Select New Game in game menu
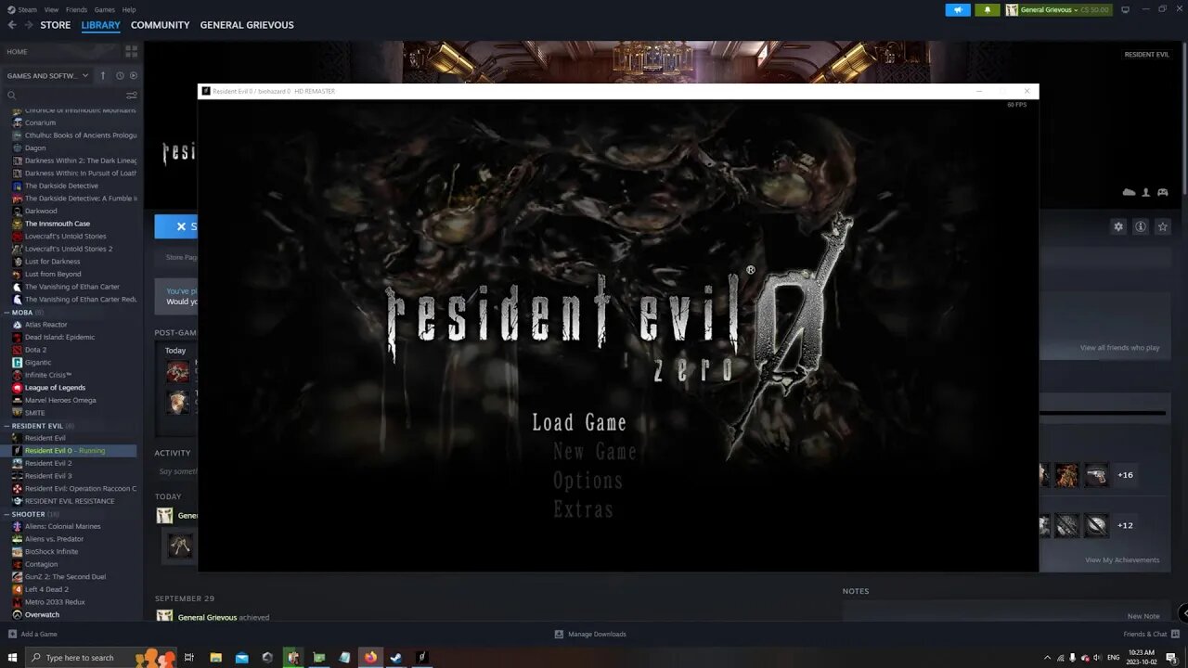 point(595,452)
